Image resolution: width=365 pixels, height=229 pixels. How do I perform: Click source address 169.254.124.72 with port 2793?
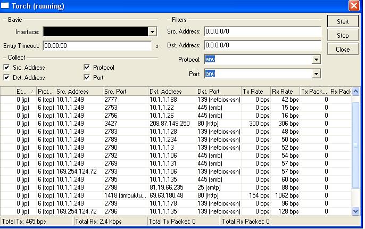(77, 171)
